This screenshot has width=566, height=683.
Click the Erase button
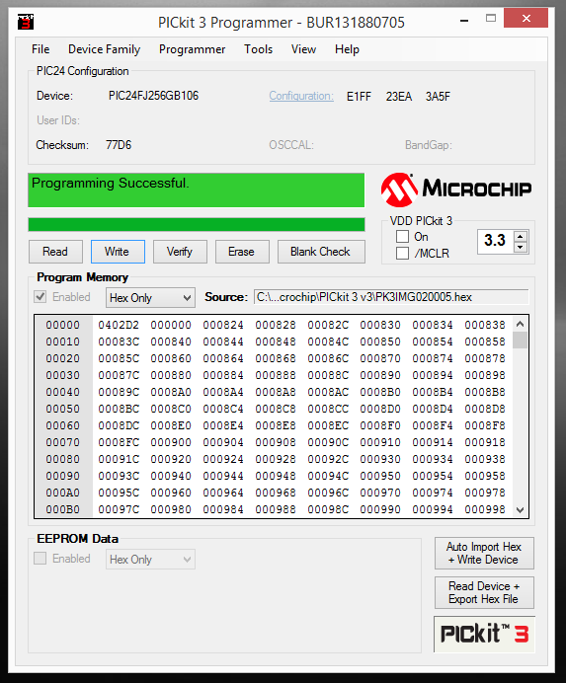(x=242, y=252)
